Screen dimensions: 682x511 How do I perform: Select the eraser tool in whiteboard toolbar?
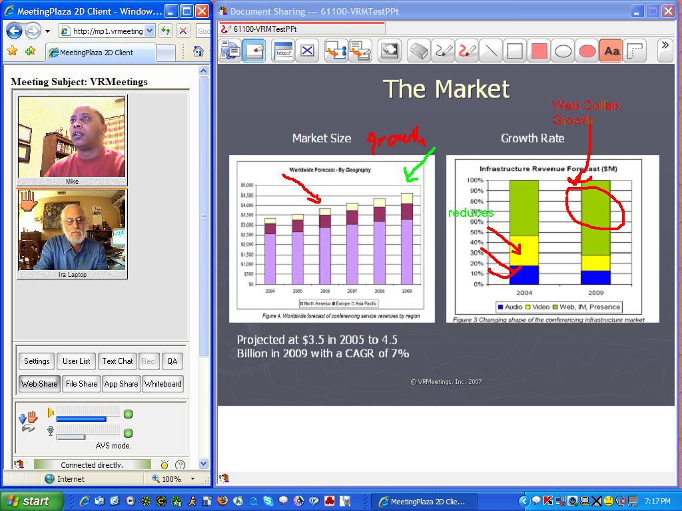tap(418, 51)
